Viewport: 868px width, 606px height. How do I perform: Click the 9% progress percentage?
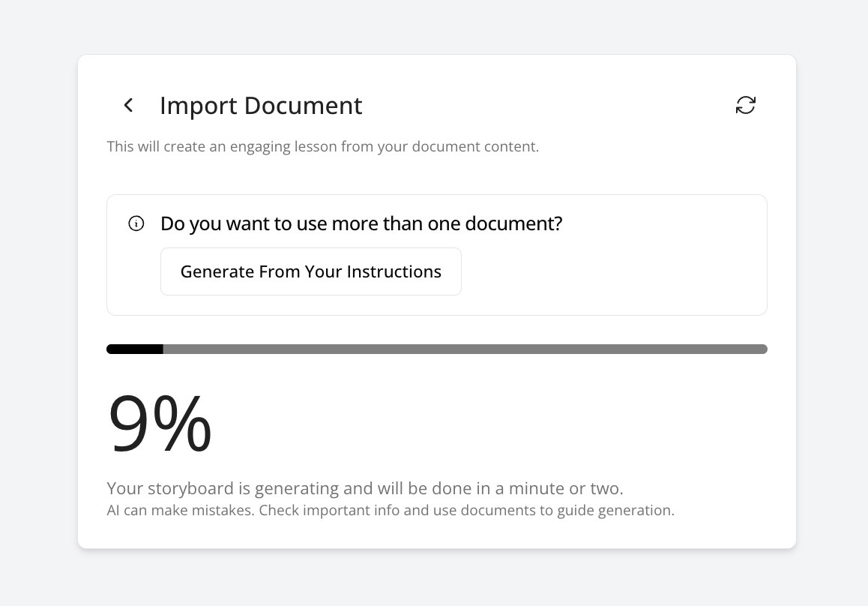click(160, 424)
